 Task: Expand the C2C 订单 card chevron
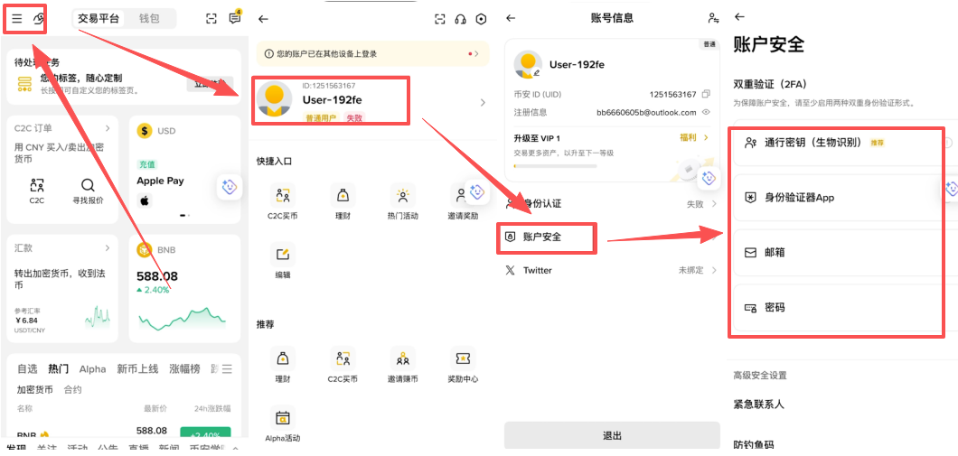point(108,128)
